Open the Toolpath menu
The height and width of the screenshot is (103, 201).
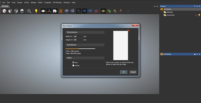[x=47, y=3]
